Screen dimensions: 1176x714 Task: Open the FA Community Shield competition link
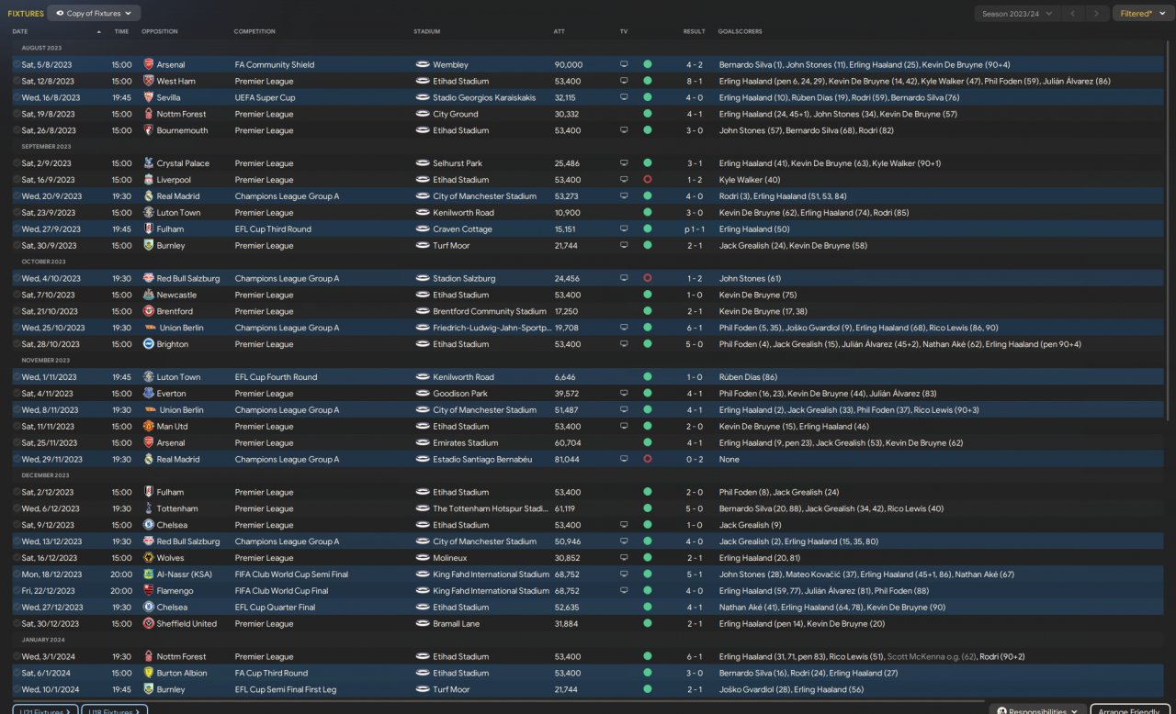tap(275, 65)
